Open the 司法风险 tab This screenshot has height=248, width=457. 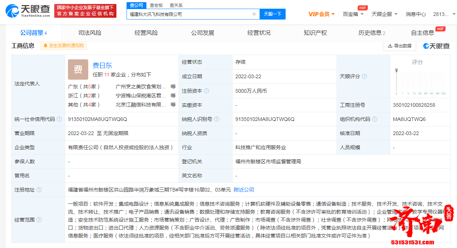click(89, 32)
